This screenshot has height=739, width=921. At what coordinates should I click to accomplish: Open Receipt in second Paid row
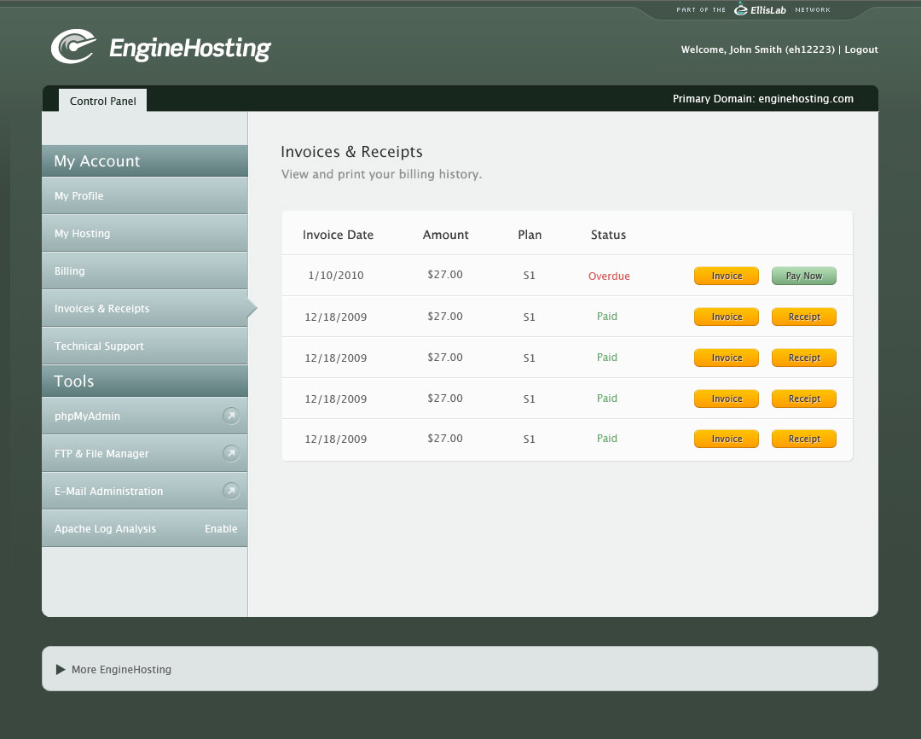pyautogui.click(x=803, y=358)
